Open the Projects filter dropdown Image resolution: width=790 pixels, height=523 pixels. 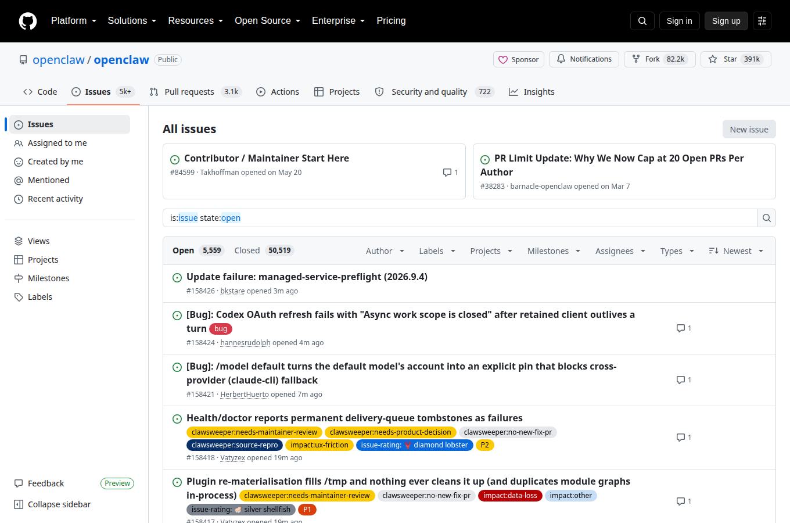tap(491, 251)
